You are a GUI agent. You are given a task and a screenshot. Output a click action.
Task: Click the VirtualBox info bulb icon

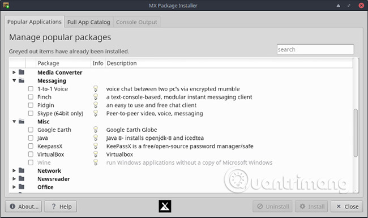coord(96,154)
